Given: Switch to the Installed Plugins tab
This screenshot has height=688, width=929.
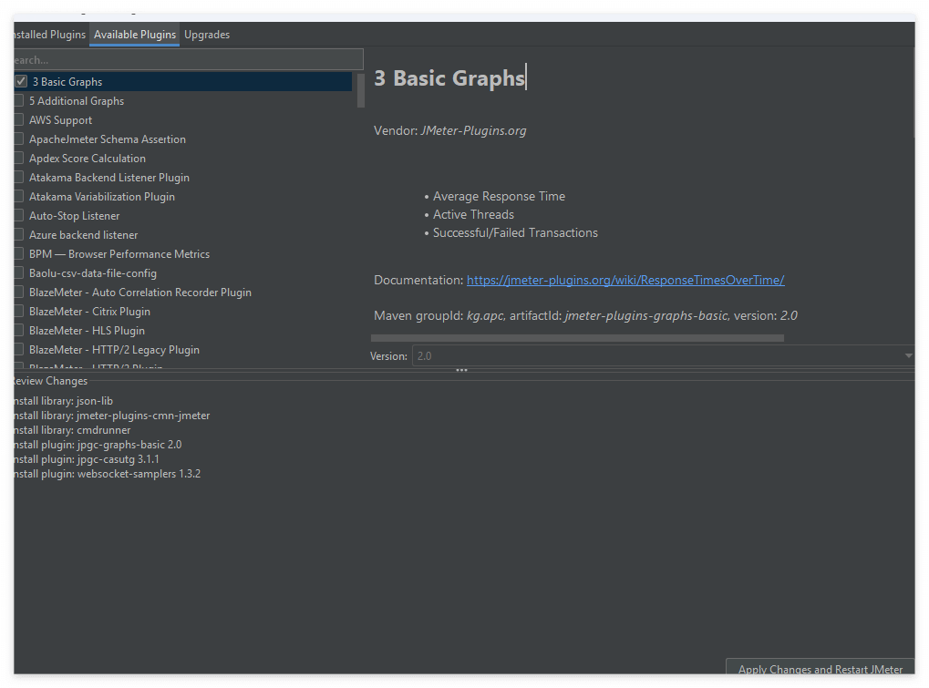Looking at the screenshot, I should tap(50, 35).
